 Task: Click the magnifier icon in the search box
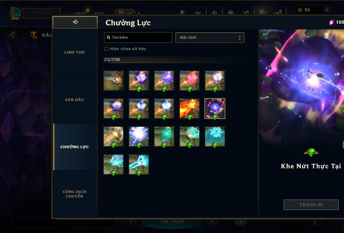(x=108, y=37)
